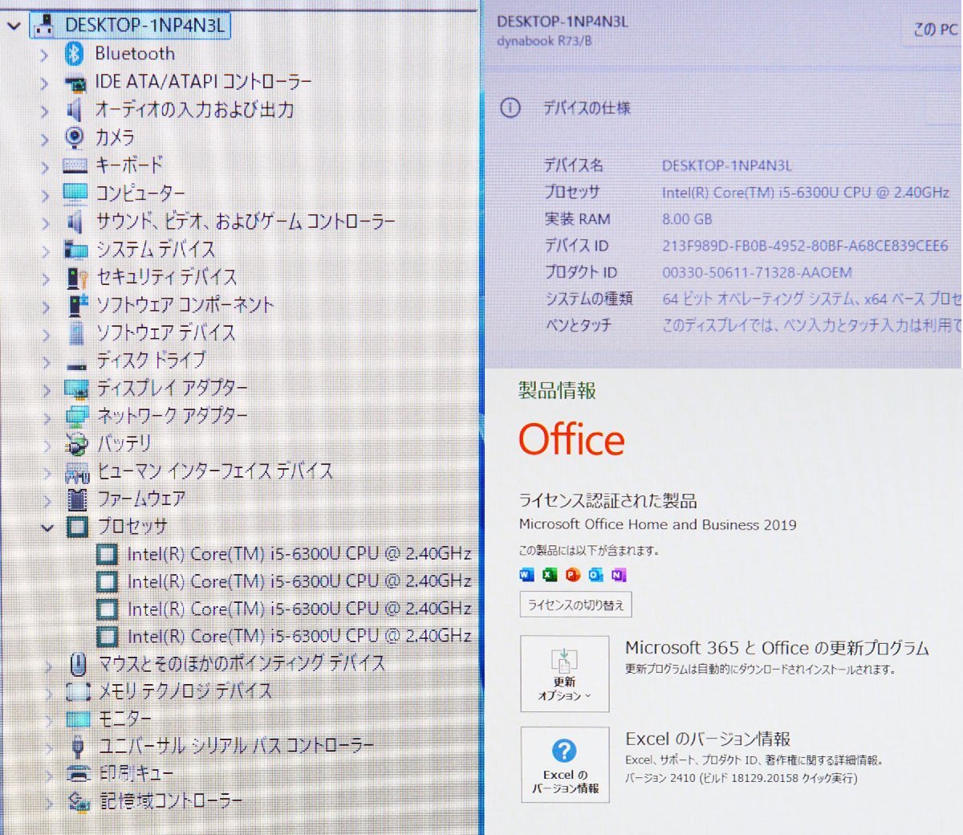Viewport: 963px width, 835px height.
Task: Click the デバイスの仕様 section header
Action: click(587, 108)
